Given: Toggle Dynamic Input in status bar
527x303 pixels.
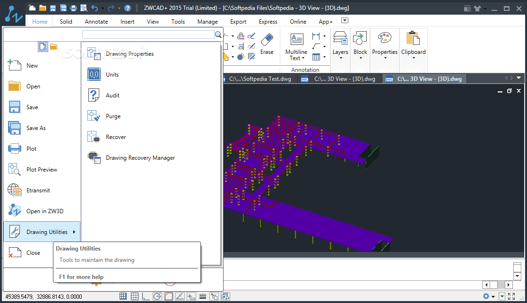Looking at the screenshot, I should (x=191, y=296).
